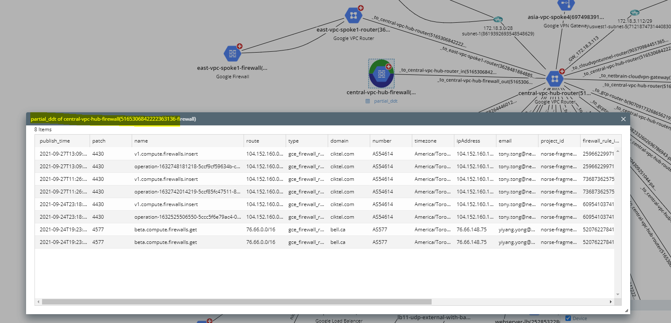Click first beta.compute.firewalls.get name cell
This screenshot has width=671, height=323.
click(x=188, y=230)
